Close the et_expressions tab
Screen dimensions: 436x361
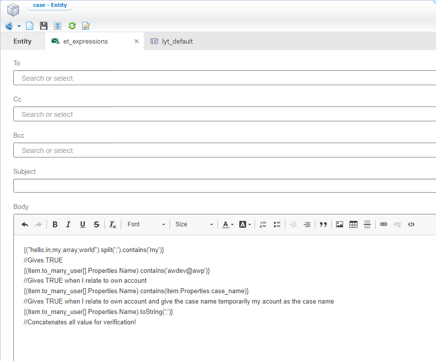(x=136, y=42)
